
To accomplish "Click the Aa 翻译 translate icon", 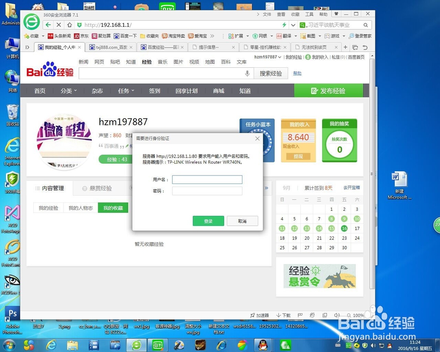I will [x=280, y=36].
